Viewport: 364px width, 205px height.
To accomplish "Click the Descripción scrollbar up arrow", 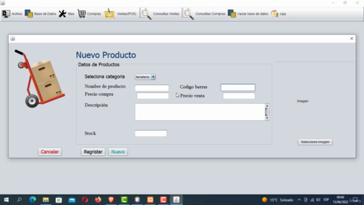I will [267, 106].
